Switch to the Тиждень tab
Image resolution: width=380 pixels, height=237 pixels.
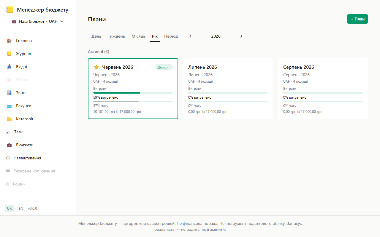pyautogui.click(x=116, y=36)
